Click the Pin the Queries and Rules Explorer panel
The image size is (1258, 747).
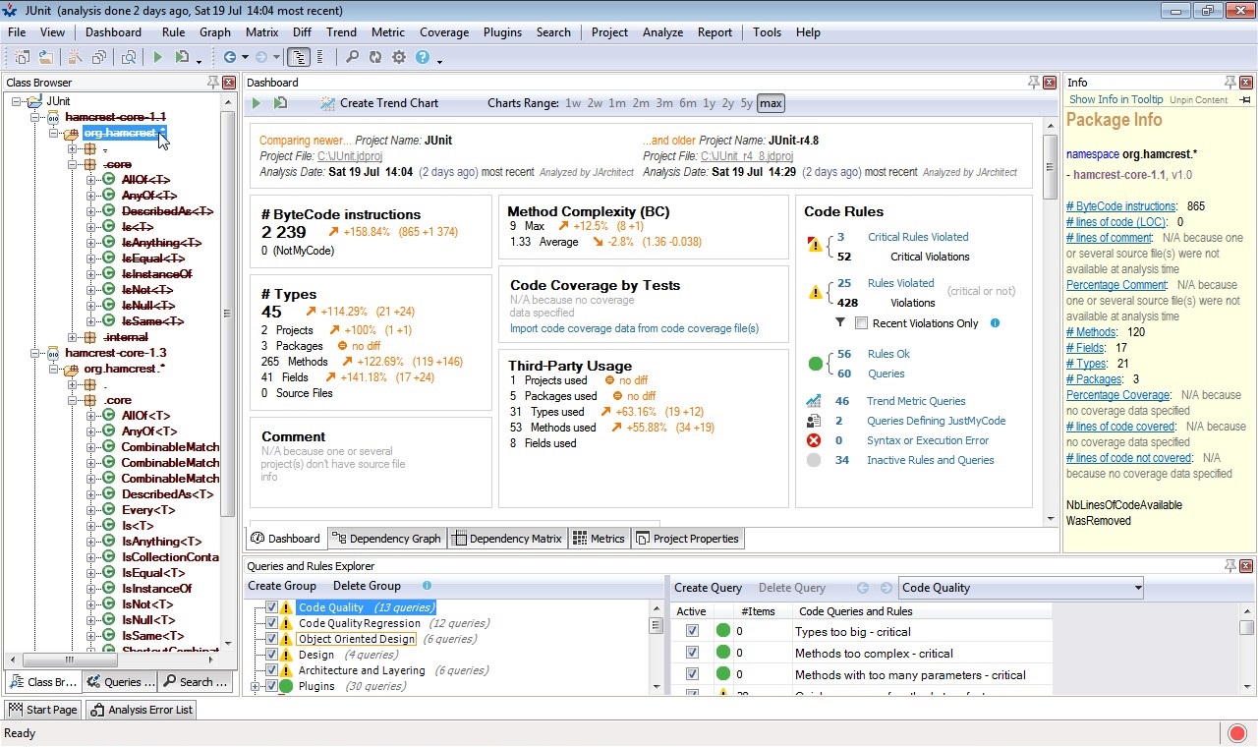[x=1230, y=566]
